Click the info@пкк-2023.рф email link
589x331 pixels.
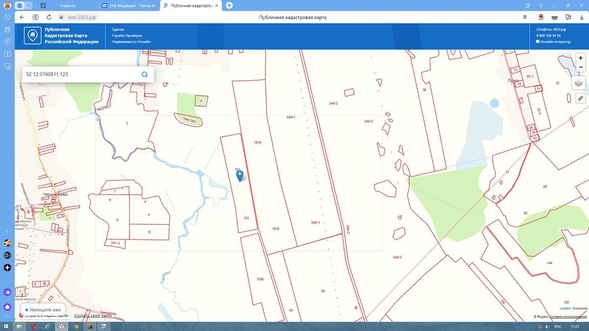(x=551, y=29)
